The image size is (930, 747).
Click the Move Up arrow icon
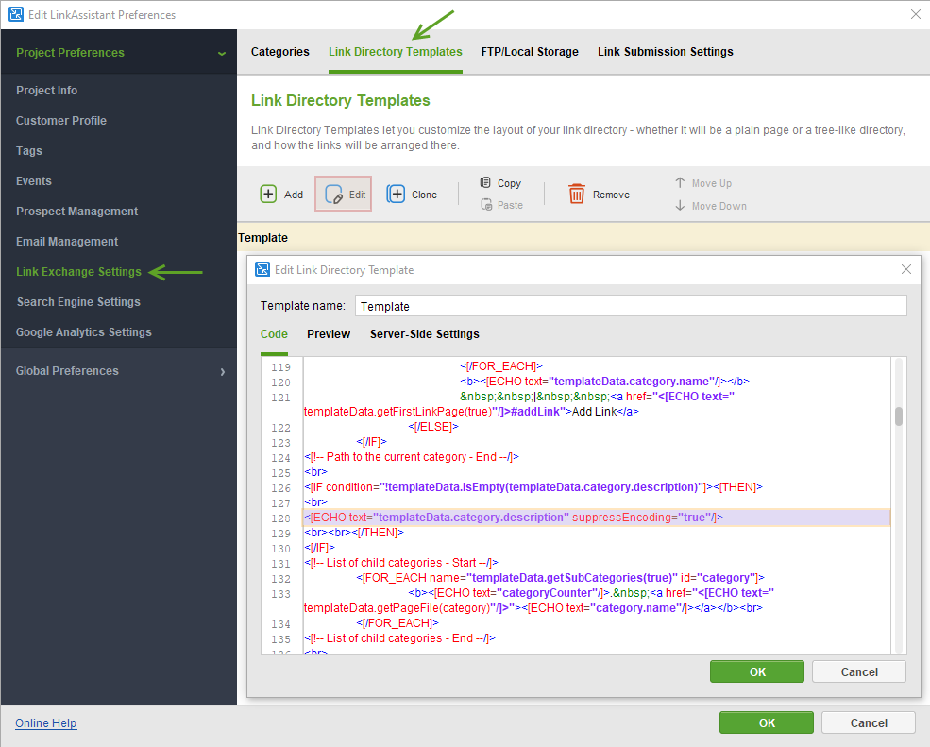click(680, 183)
